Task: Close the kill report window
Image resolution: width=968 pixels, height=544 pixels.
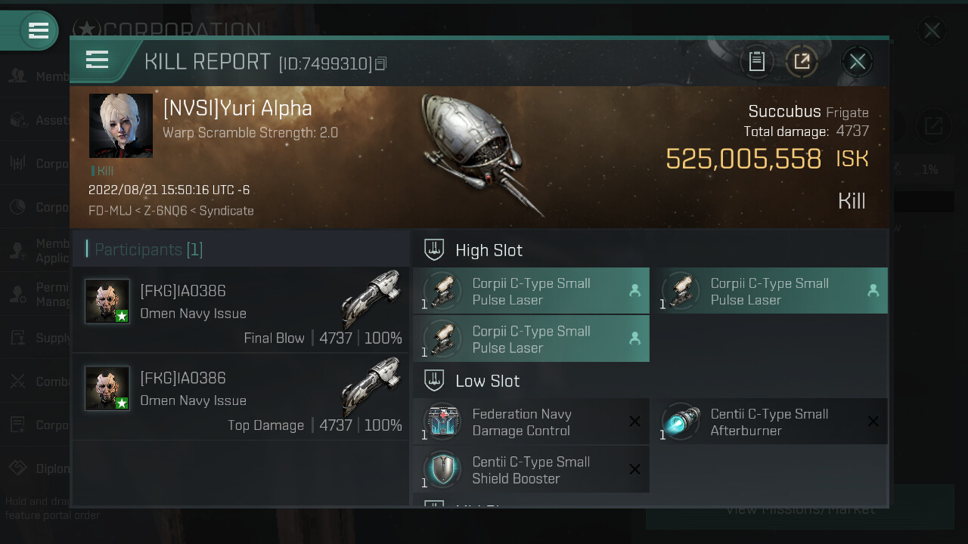Action: click(x=857, y=61)
